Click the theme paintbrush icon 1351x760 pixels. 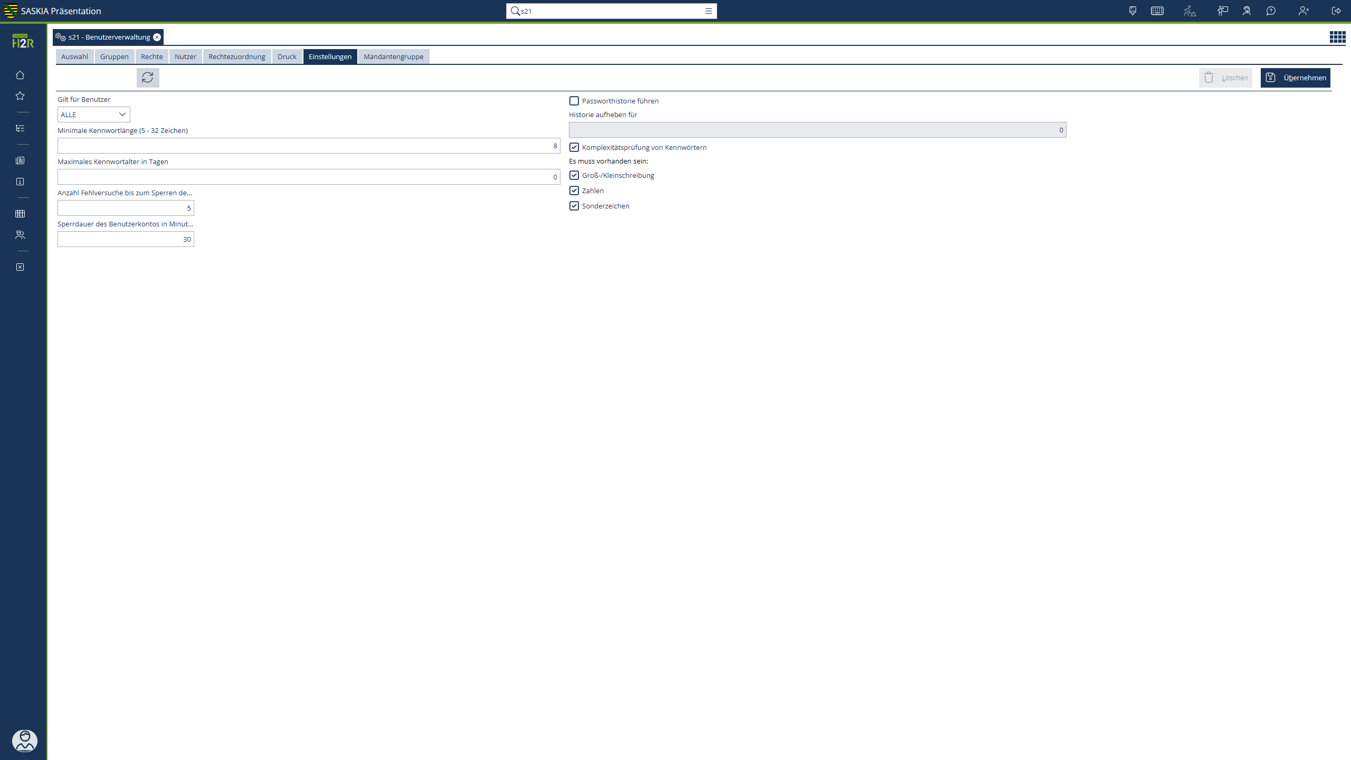click(x=1133, y=11)
